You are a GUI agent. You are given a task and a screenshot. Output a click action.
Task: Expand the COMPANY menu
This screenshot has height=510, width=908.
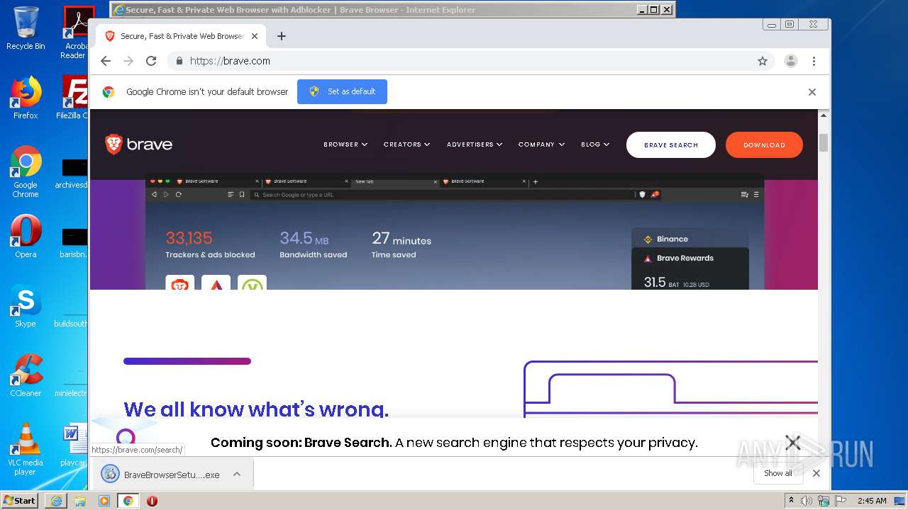(541, 144)
